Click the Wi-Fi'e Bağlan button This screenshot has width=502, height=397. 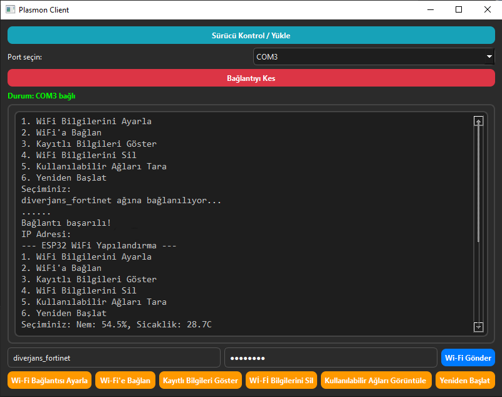click(125, 381)
